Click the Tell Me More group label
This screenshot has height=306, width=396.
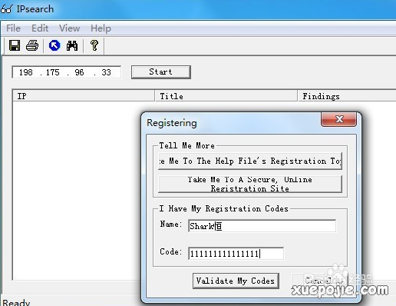(187, 145)
